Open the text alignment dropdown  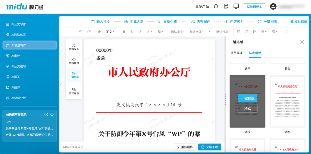264,32
